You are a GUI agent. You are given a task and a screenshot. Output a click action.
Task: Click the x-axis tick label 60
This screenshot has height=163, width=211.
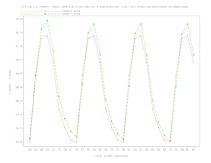point(147,150)
